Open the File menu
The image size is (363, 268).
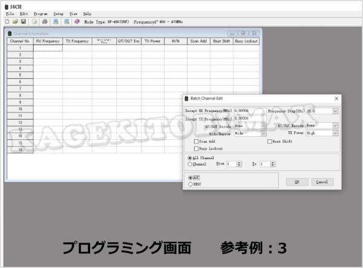[x=10, y=14]
